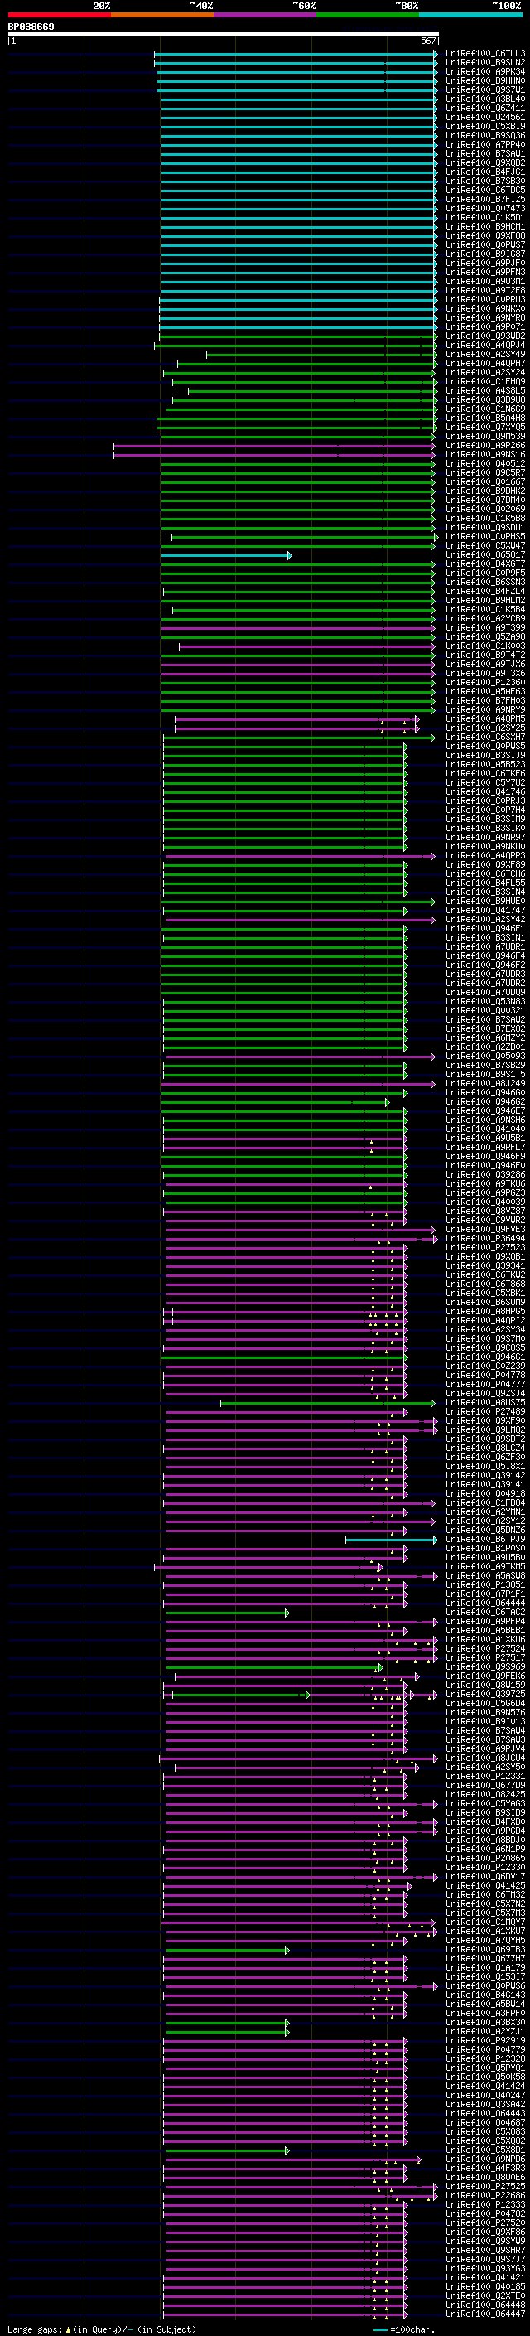Screen dimensions: 530x2336
Task: Open the UniRef100_A3BL40 hit label
Action: (484, 99)
